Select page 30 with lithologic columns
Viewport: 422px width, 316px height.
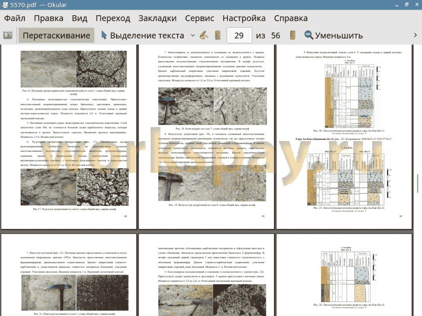tap(344, 136)
